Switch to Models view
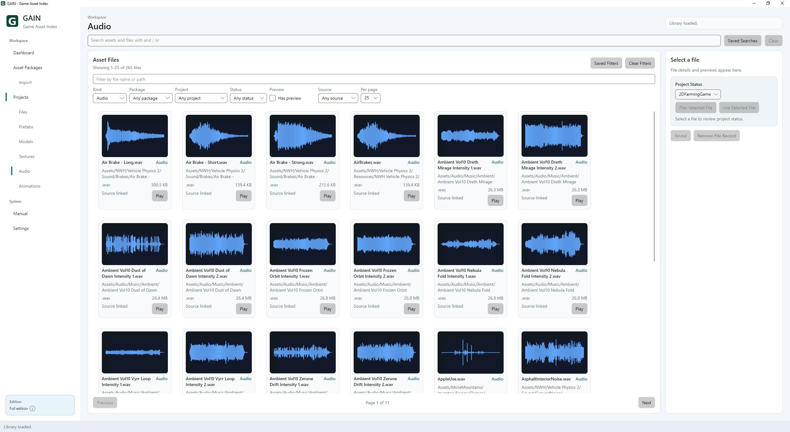Image resolution: width=790 pixels, height=432 pixels. pyautogui.click(x=26, y=142)
